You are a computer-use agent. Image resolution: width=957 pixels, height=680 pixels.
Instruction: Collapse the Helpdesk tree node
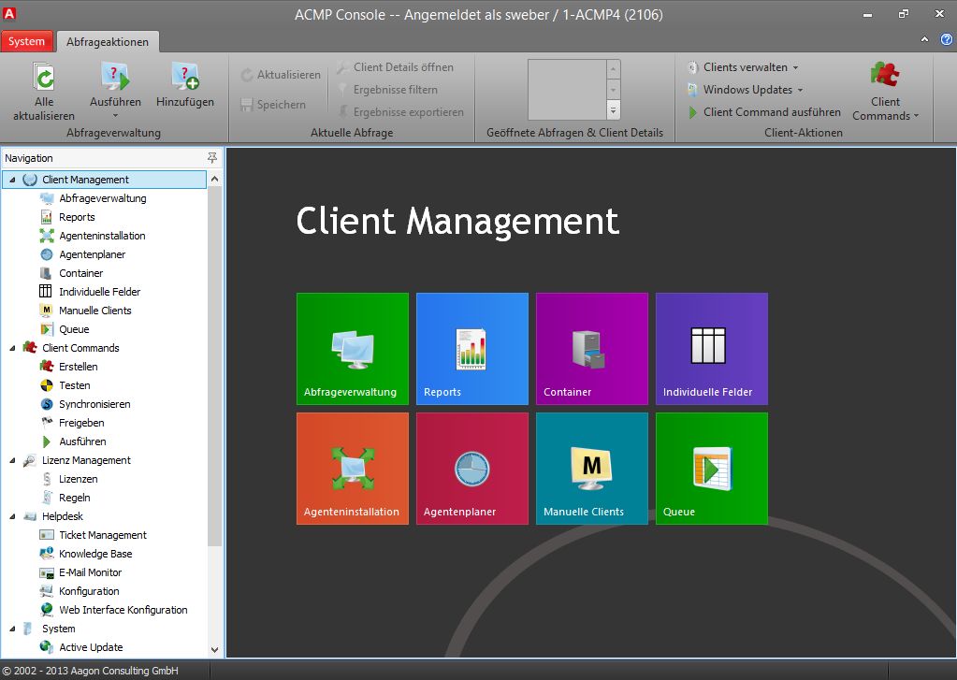pyautogui.click(x=12, y=516)
